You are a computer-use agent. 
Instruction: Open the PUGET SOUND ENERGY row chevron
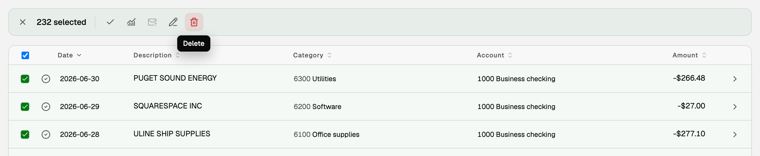(x=735, y=79)
